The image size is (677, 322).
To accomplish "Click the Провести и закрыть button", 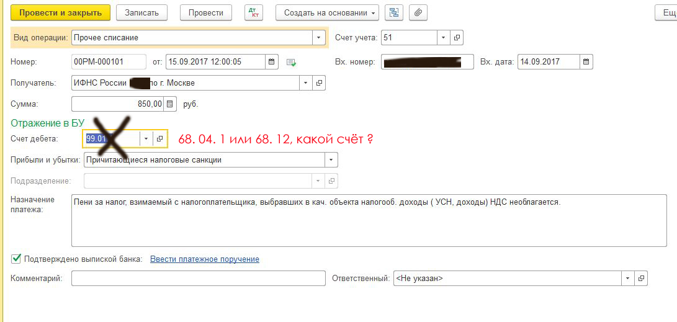I will (x=60, y=12).
